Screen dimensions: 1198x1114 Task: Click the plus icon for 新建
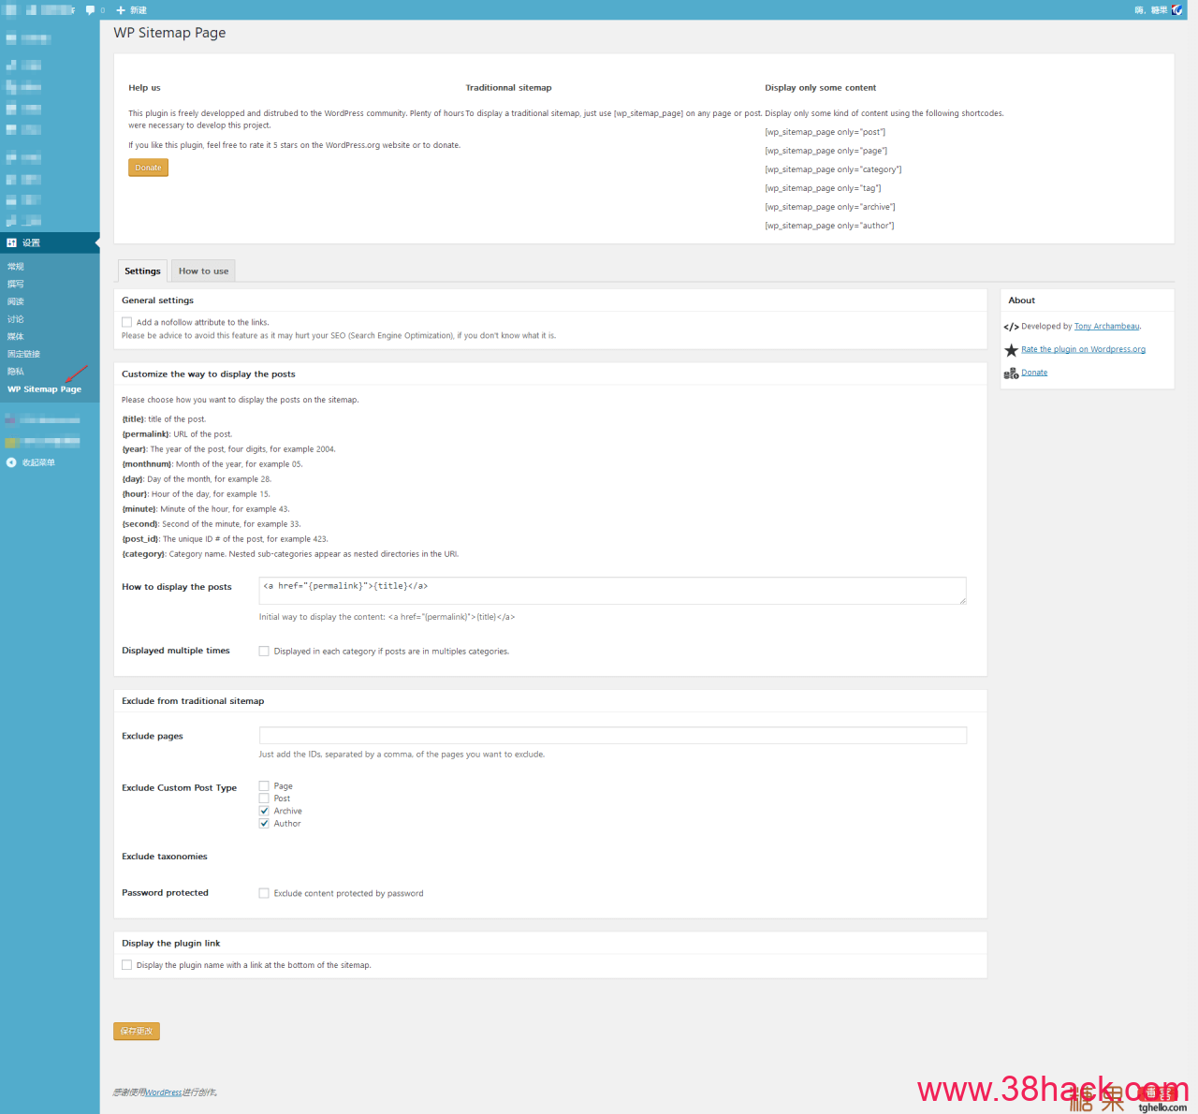pyautogui.click(x=121, y=10)
